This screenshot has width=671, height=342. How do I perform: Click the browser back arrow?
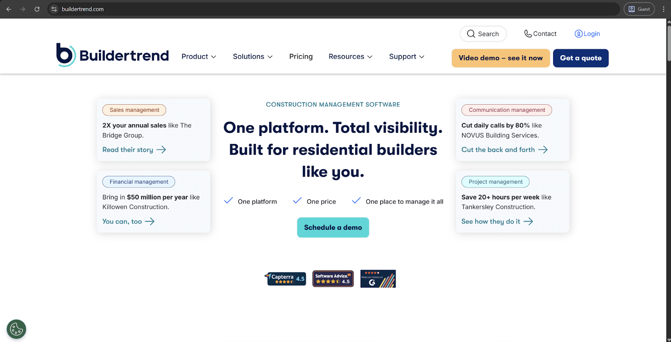point(9,9)
